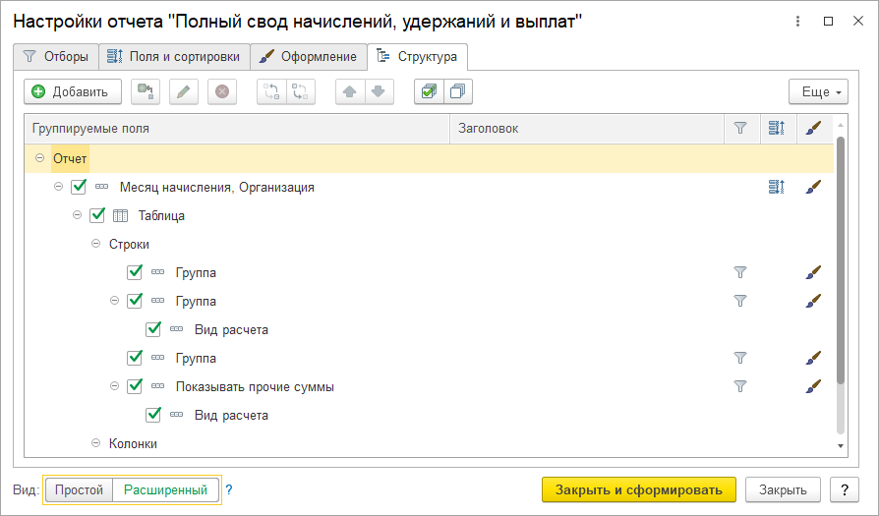Click the check all boxes icon
Image resolution: width=879 pixels, height=516 pixels.
tap(429, 91)
